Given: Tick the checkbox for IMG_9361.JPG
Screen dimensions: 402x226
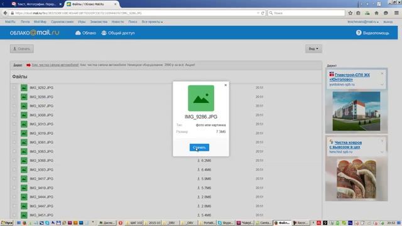Looking at the screenshot, I should [x=14, y=143].
